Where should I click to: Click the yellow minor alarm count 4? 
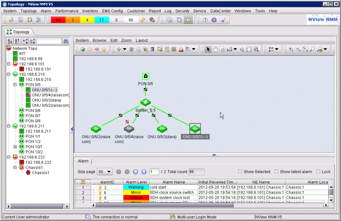87,20
